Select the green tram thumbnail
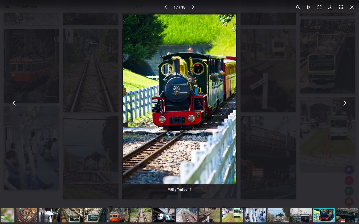The height and width of the screenshot is (224, 359). 233,215
